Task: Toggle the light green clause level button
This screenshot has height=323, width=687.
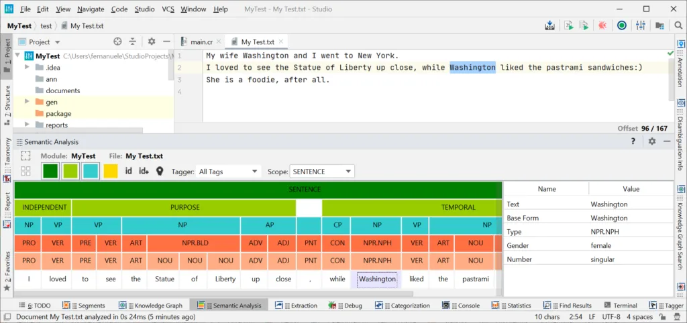Action: coord(70,172)
